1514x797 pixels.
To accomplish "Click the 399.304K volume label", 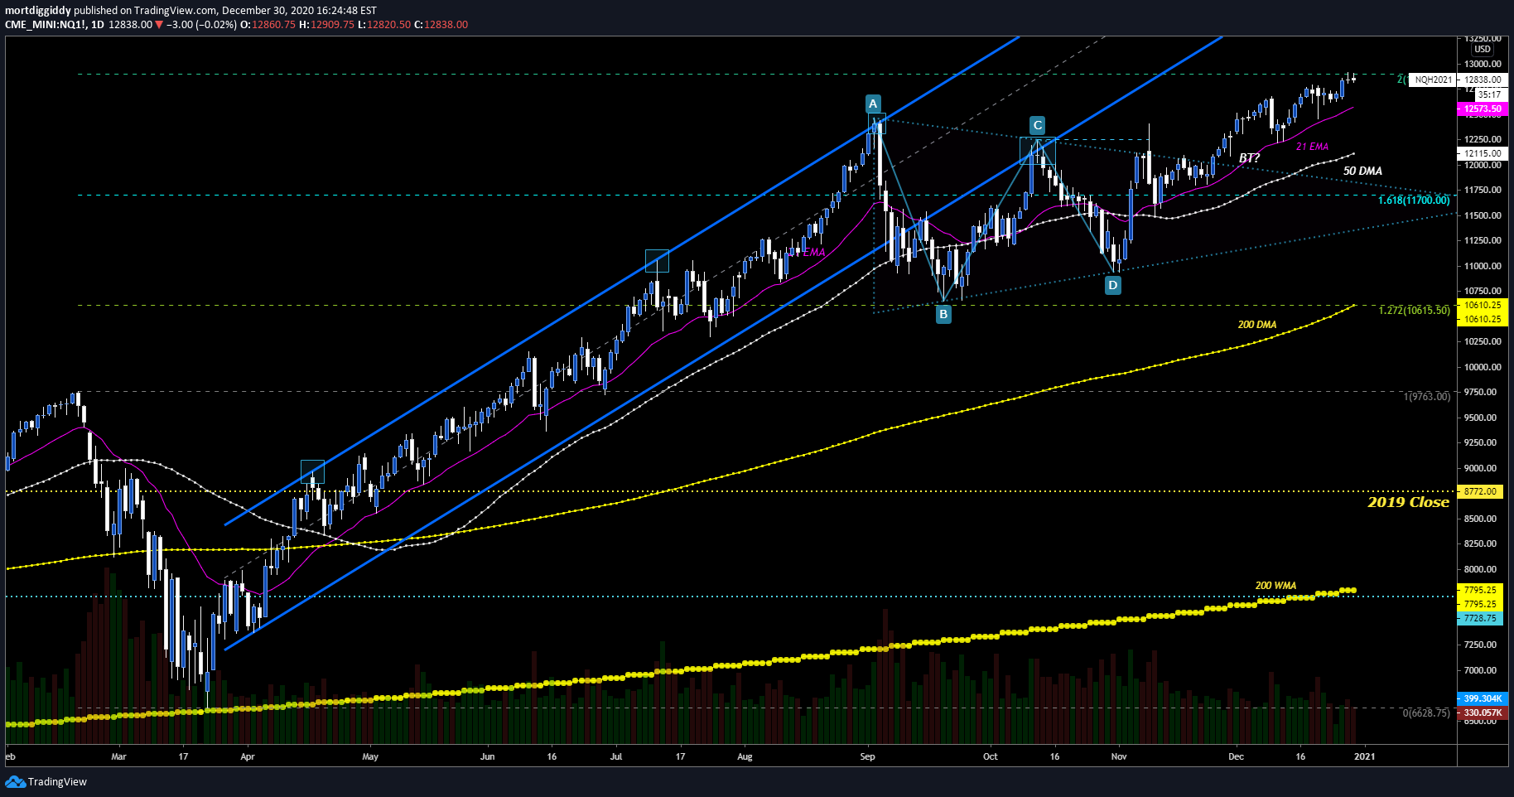I will (1483, 698).
